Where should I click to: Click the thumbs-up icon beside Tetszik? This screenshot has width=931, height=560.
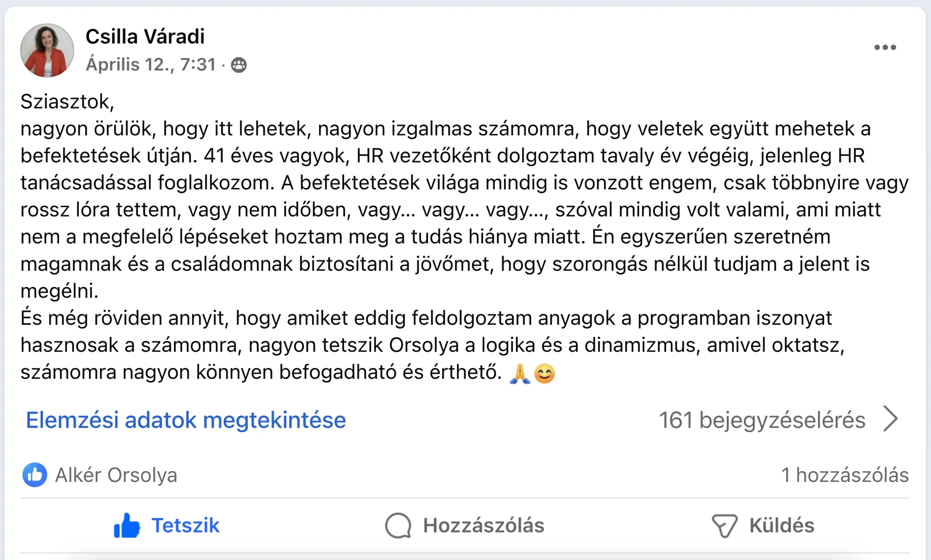click(x=127, y=525)
